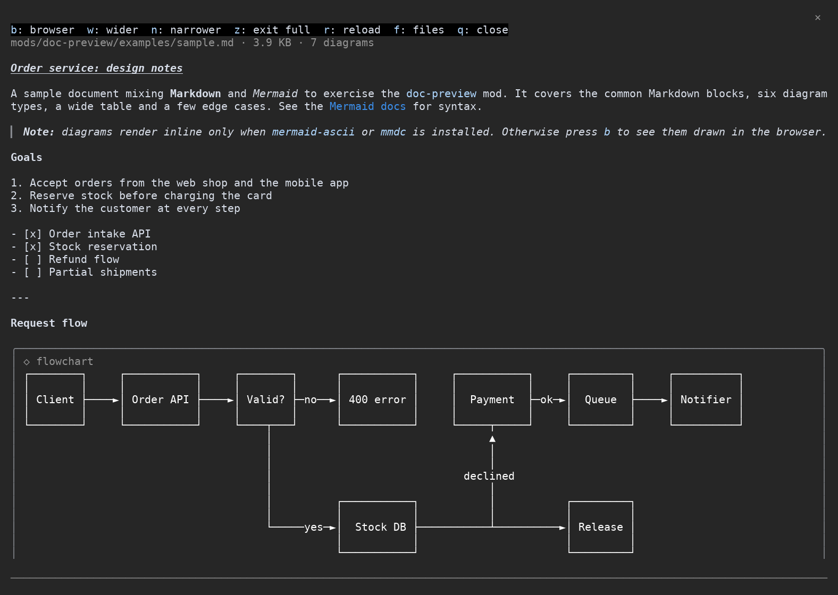
Task: Click the 'b' key link in the note
Action: tap(607, 132)
